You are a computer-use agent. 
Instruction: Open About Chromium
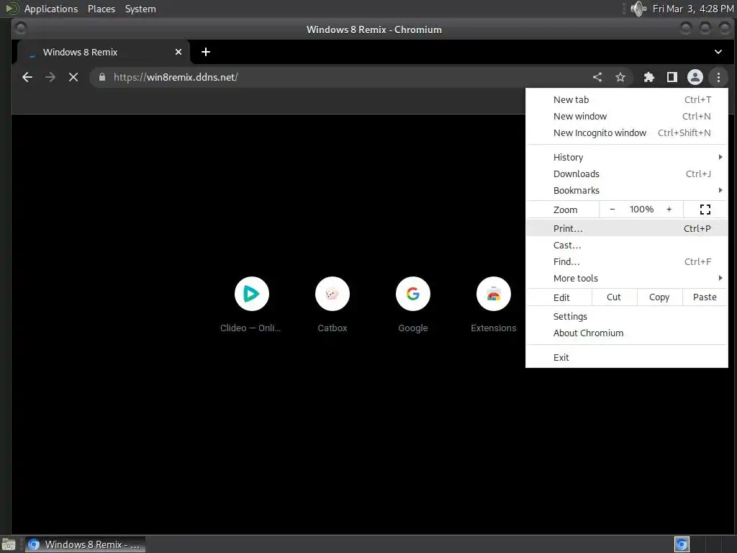pos(627,333)
